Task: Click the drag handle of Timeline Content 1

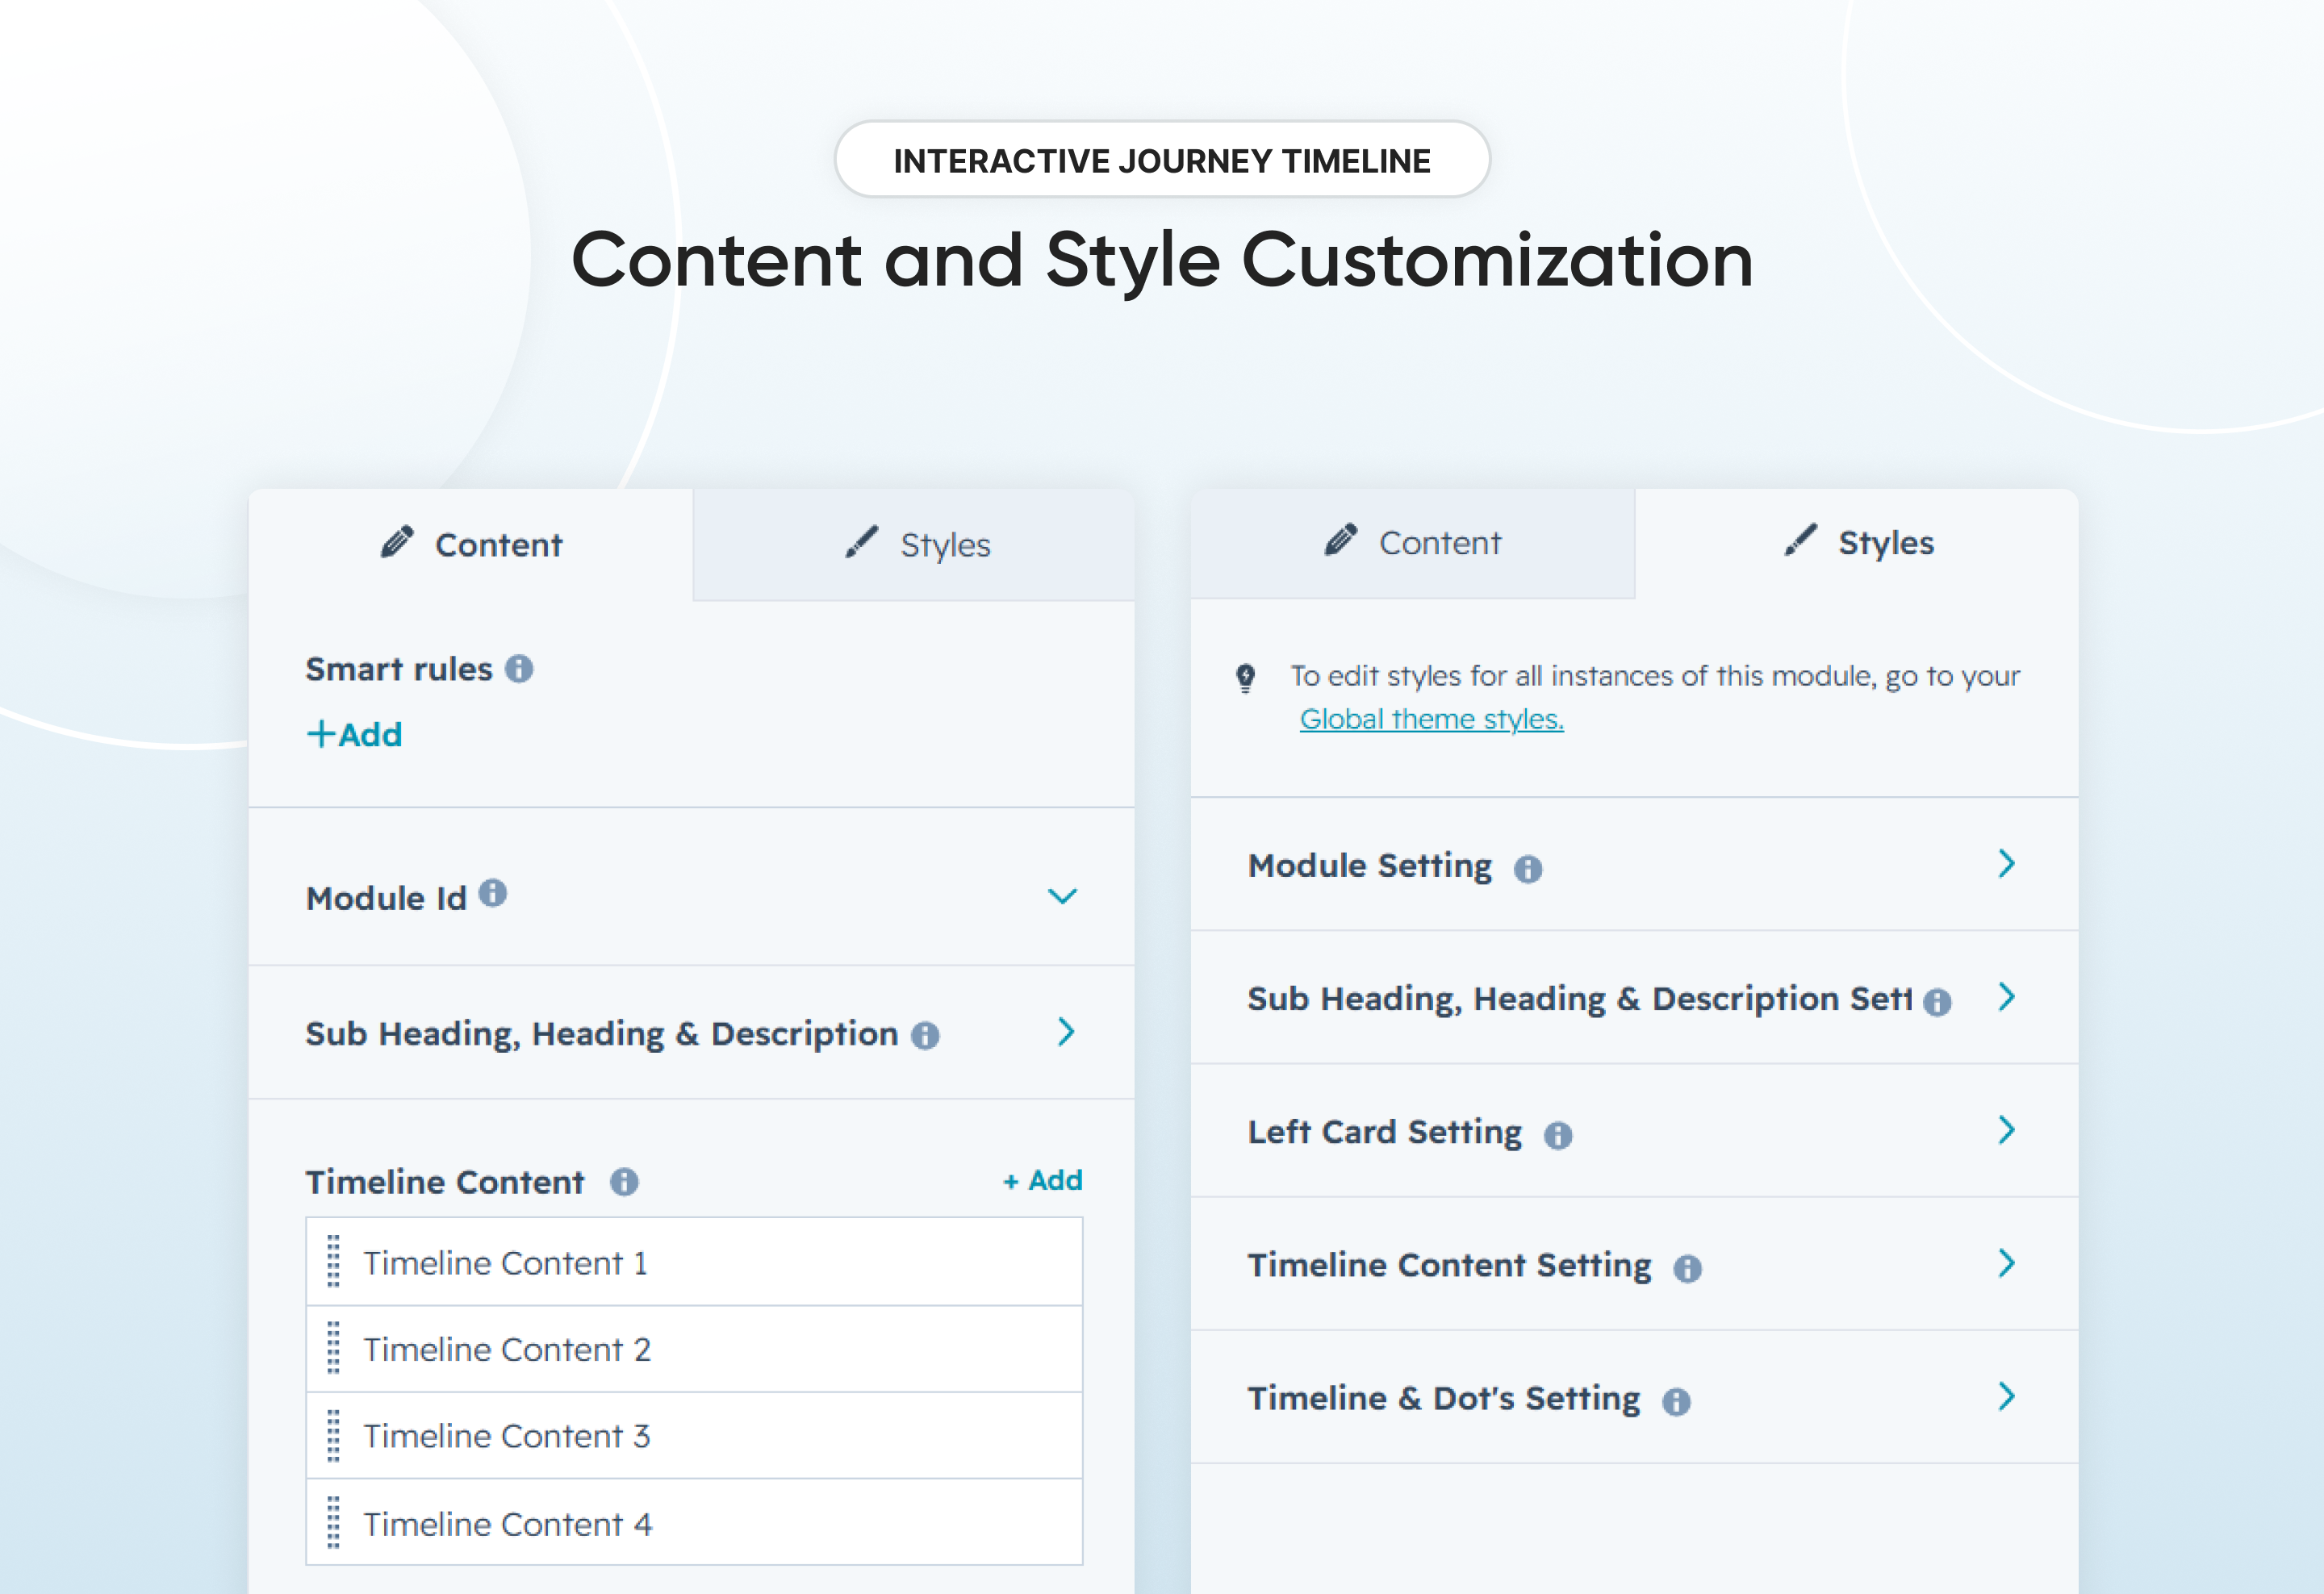Action: click(x=334, y=1261)
